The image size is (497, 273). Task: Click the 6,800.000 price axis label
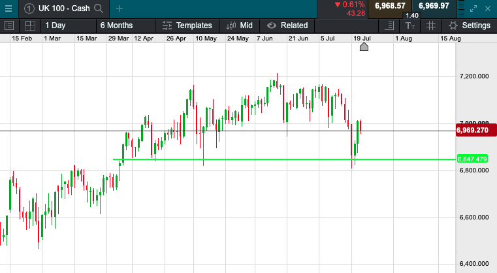point(474,170)
